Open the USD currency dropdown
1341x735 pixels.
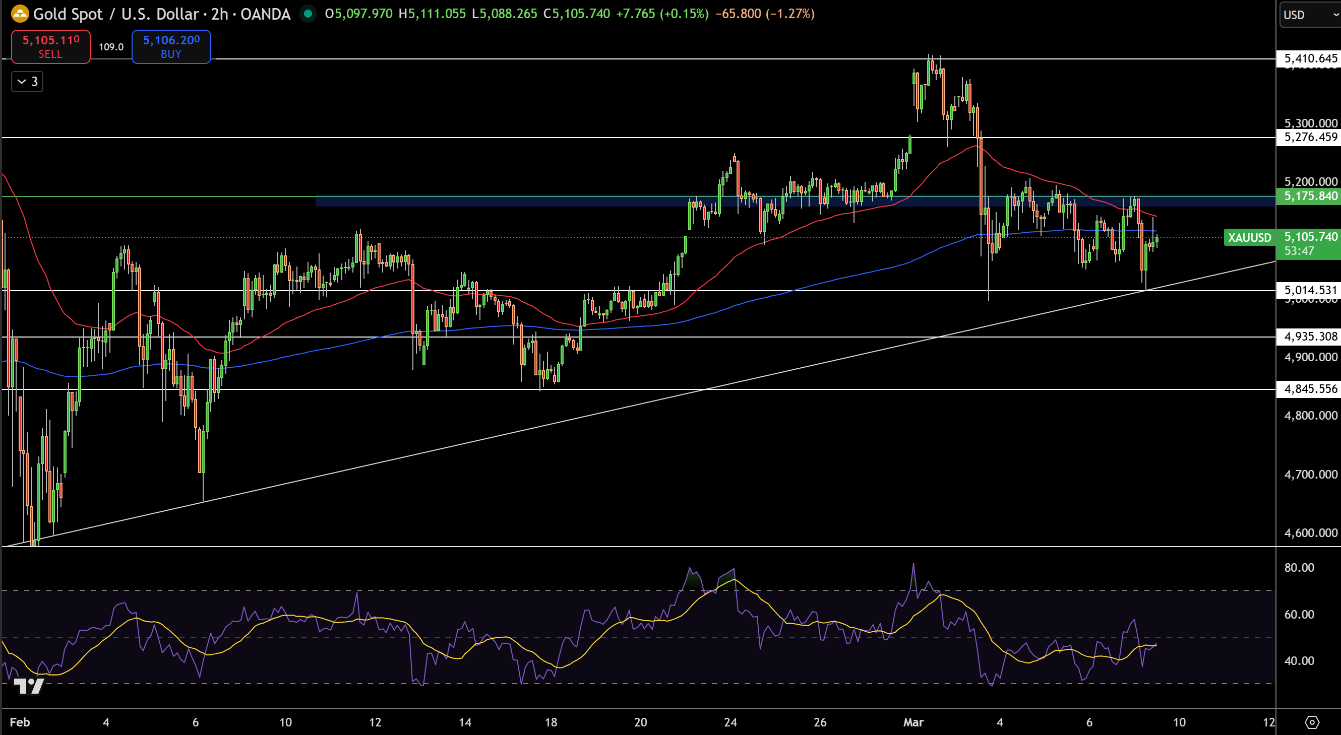(x=1309, y=15)
